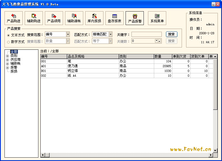
Task: Select 辅助帐 label in the tree
Action: coord(16,64)
